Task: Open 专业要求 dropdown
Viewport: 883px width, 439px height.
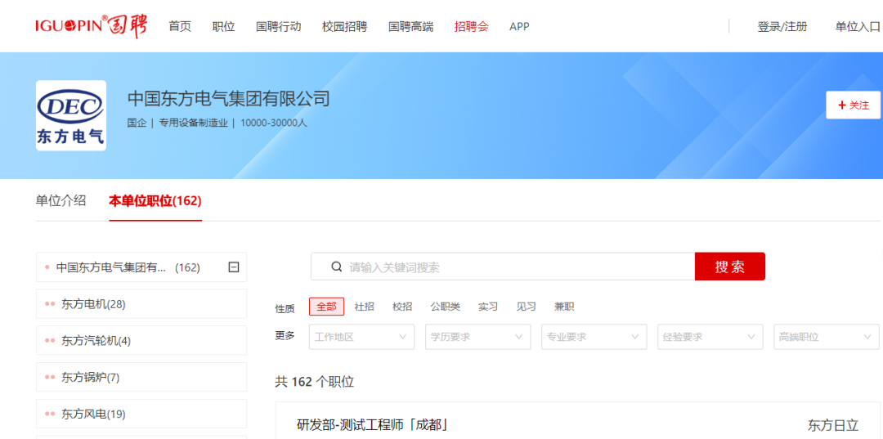Action: 594,337
